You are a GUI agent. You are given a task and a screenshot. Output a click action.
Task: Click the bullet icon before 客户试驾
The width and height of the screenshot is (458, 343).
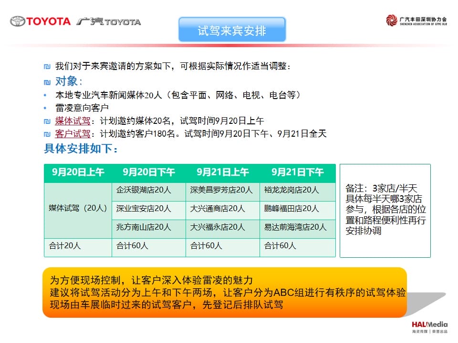coord(47,134)
